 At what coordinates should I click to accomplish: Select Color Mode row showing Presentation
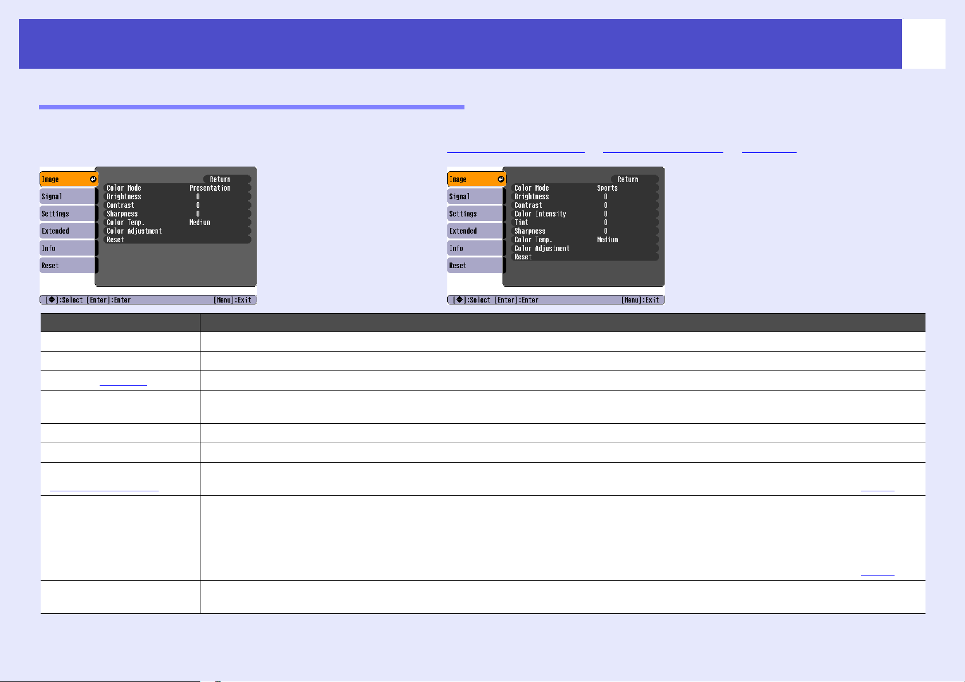click(178, 188)
